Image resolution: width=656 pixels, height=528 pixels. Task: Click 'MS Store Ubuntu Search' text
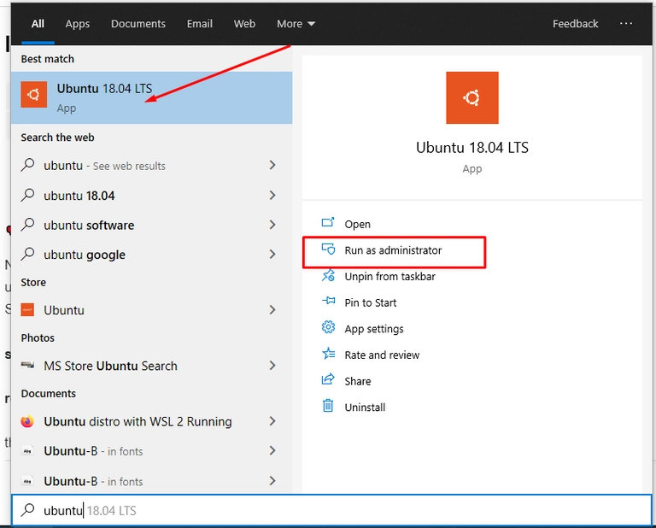tap(110, 366)
